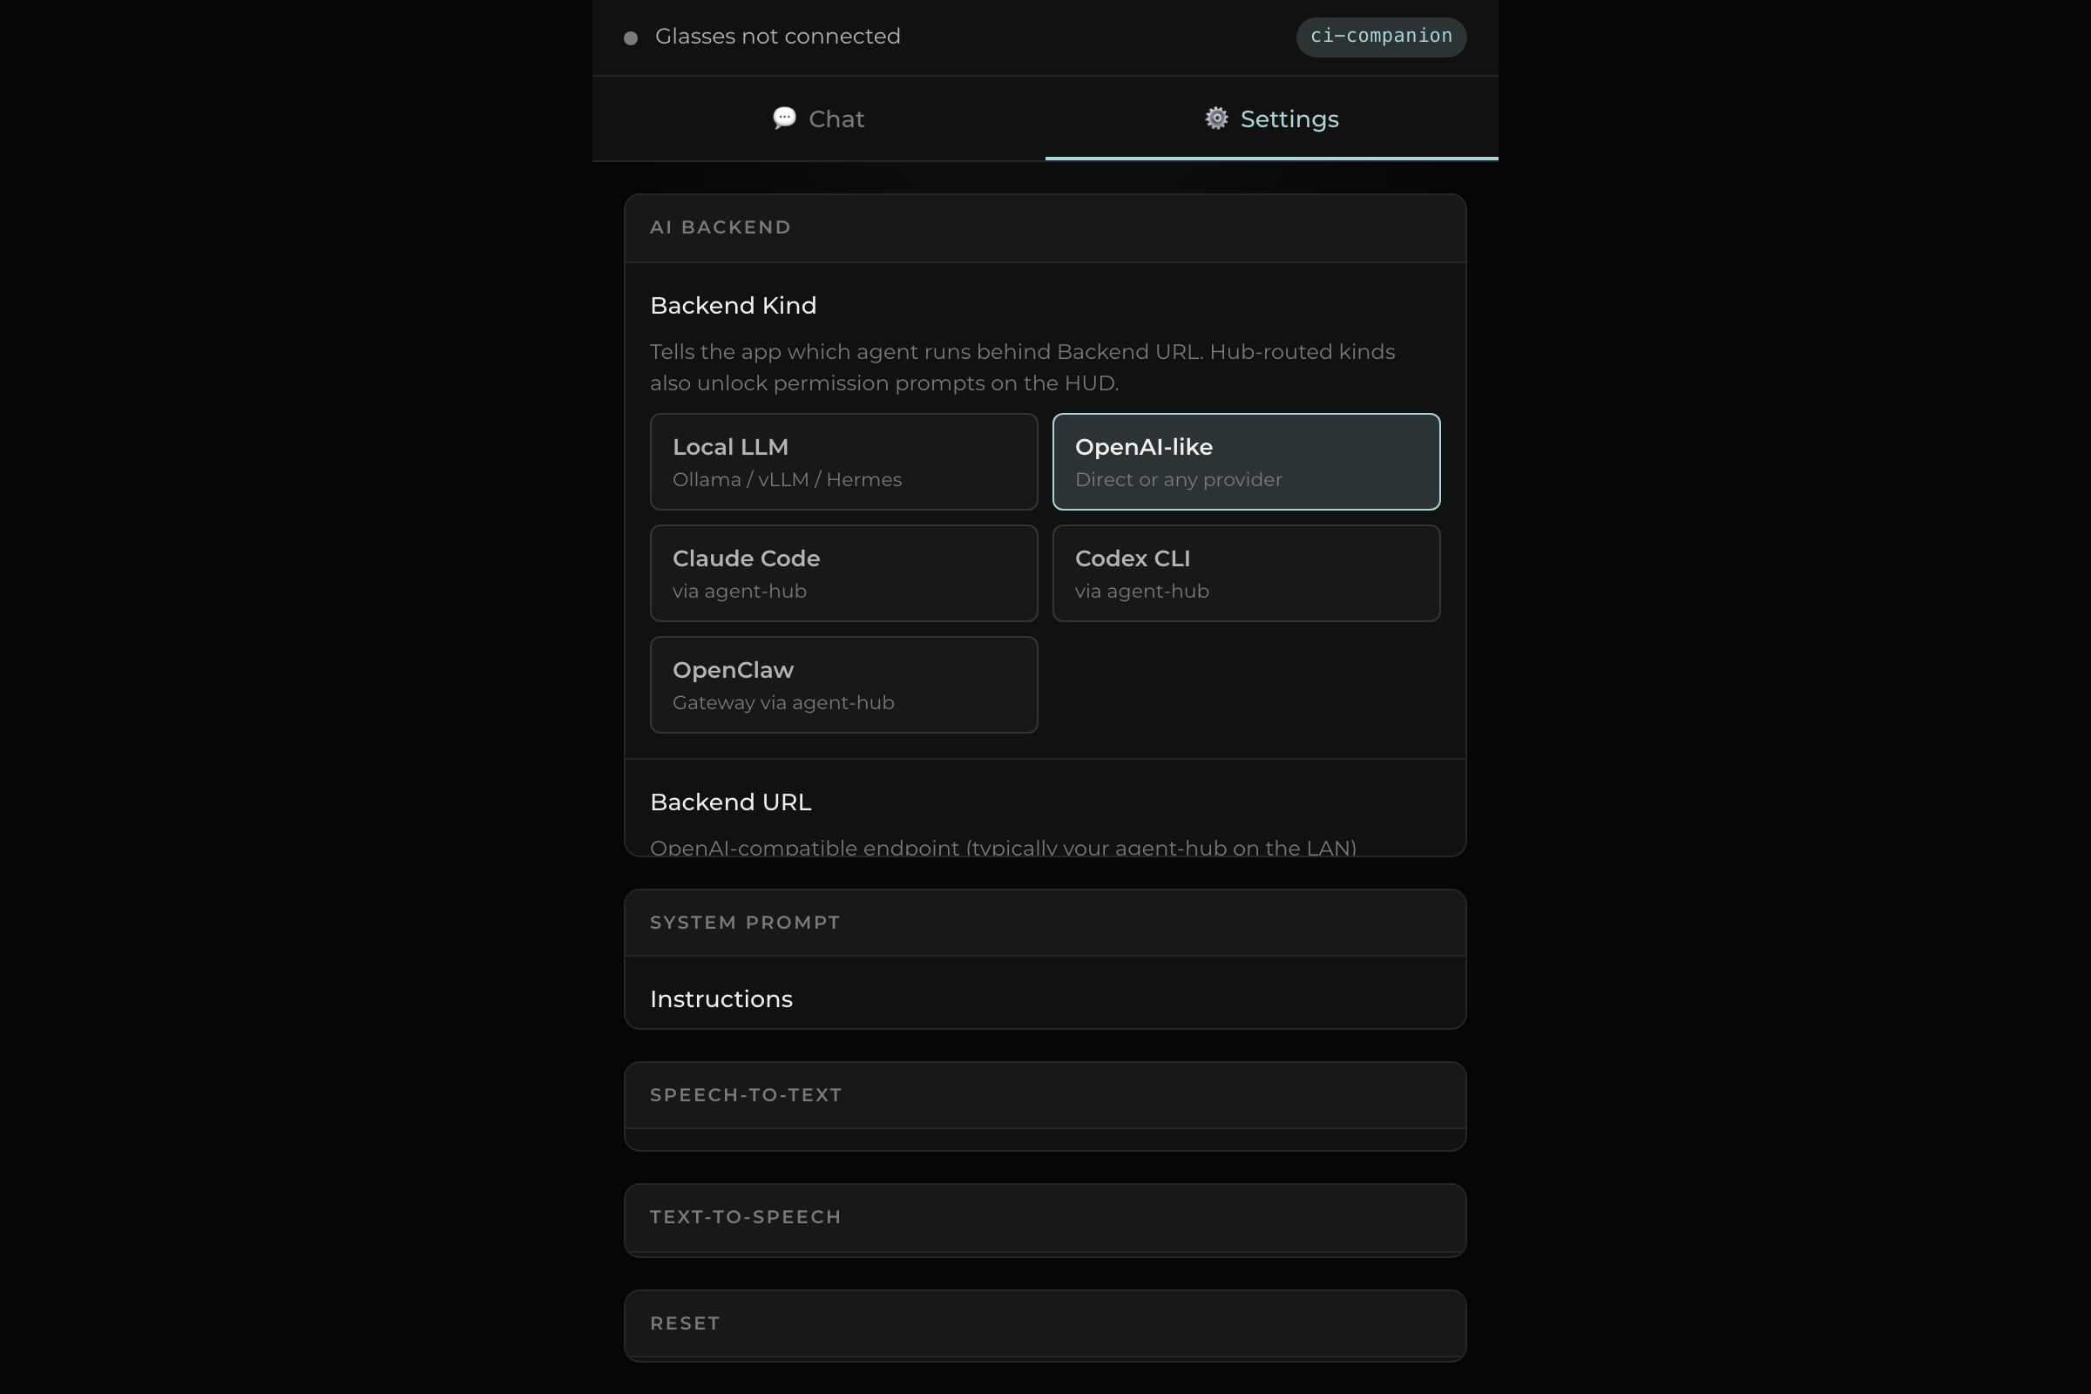Viewport: 2091px width, 1394px height.
Task: Switch to the Settings tab
Action: point(1271,118)
